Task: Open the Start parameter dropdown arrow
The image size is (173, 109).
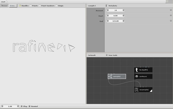Action: coord(171,15)
